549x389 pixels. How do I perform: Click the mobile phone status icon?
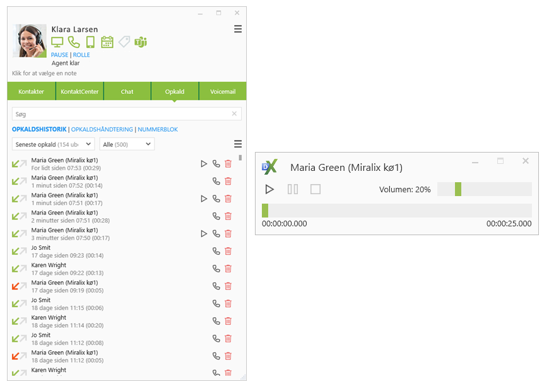[x=90, y=42]
